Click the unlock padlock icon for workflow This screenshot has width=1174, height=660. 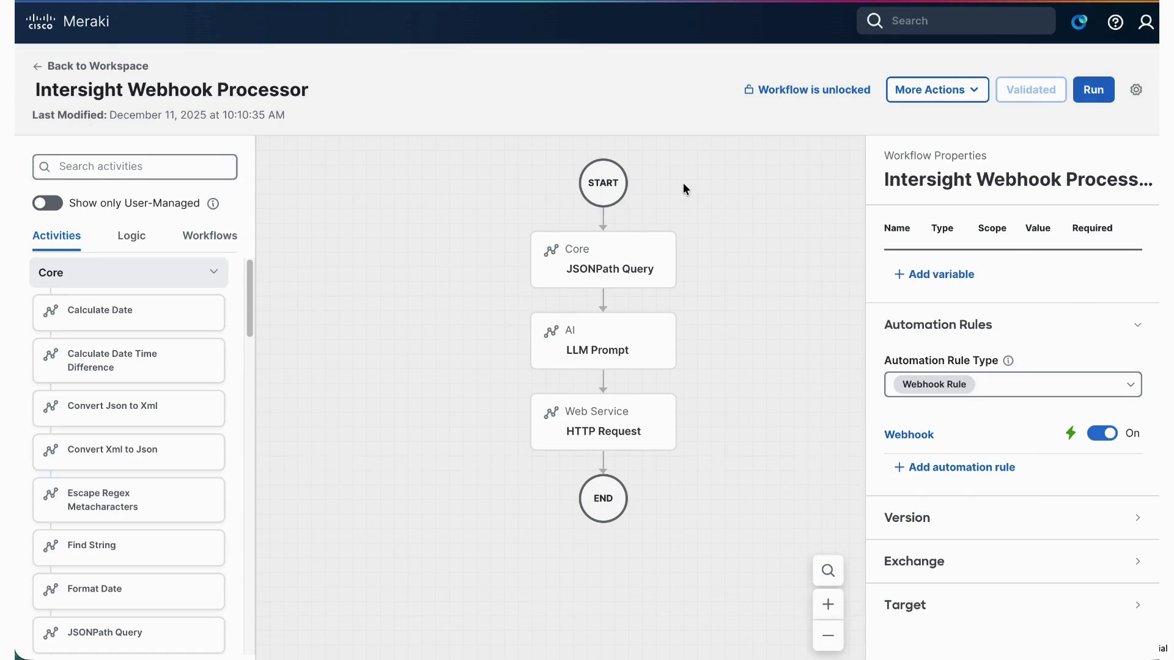coord(748,89)
